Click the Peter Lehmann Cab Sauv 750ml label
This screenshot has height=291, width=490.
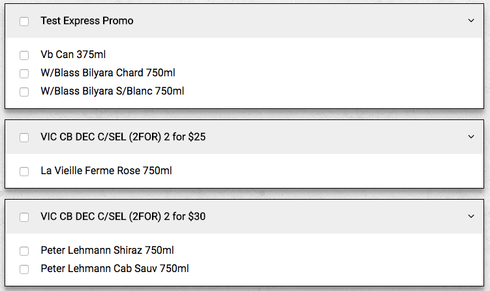tap(114, 268)
